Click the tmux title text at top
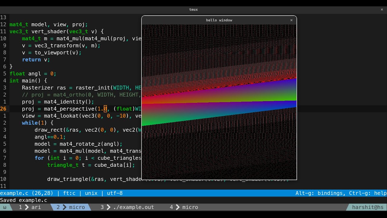This screenshot has height=218, width=387. click(x=193, y=9)
